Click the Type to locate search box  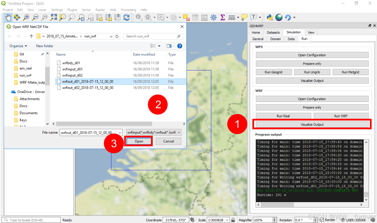(31, 220)
